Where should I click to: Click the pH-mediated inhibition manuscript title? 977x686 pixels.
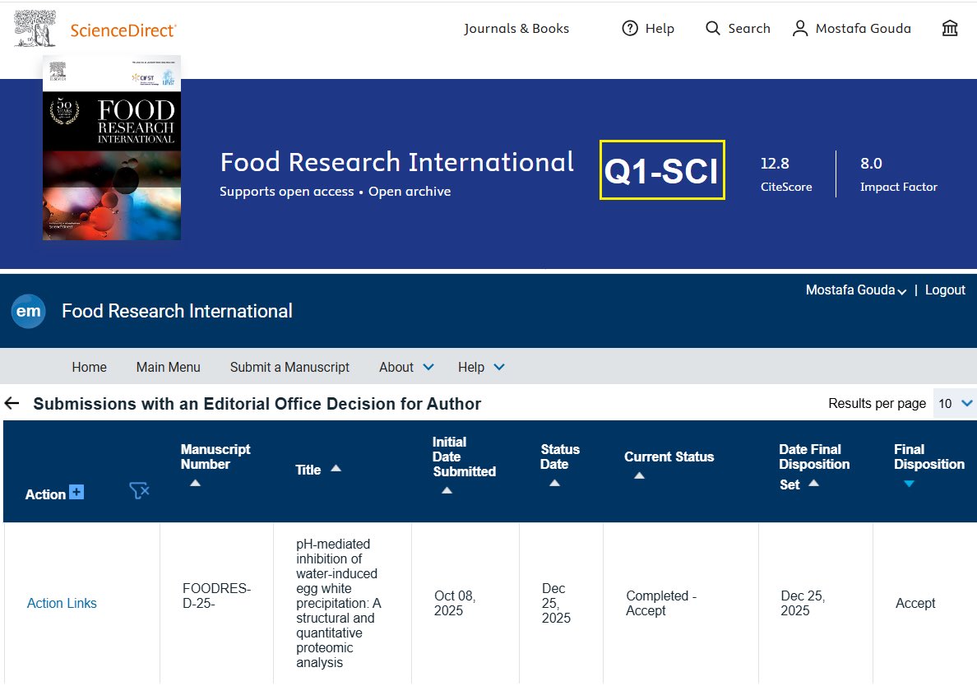click(338, 603)
